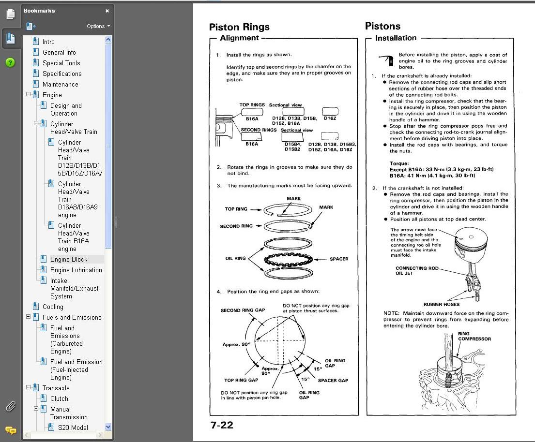Collapse the Engine bookmark tree
This screenshot has width=535, height=442.
point(29,95)
